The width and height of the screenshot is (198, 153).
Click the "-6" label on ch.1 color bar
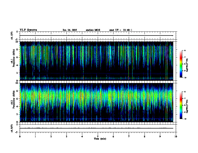[x=185, y=50]
